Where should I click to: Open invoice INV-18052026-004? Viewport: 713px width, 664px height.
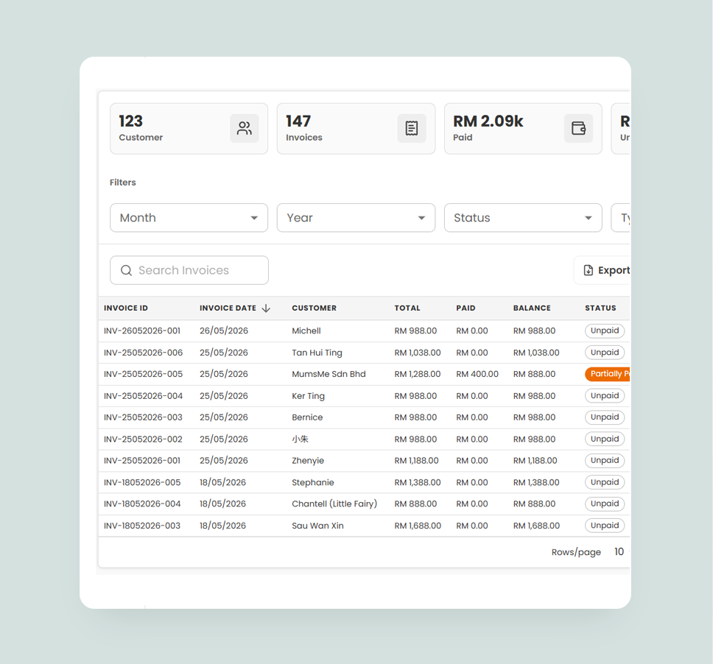pyautogui.click(x=142, y=504)
